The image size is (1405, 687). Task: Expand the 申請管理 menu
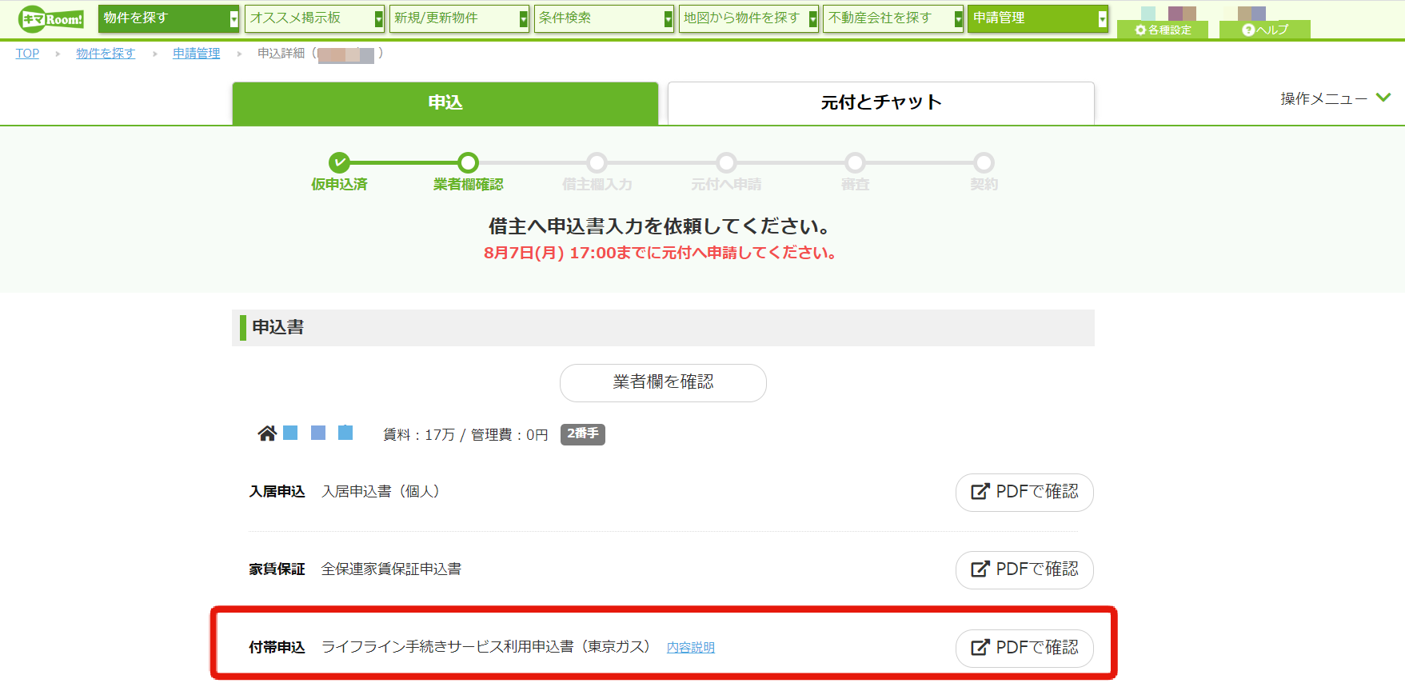point(1038,18)
